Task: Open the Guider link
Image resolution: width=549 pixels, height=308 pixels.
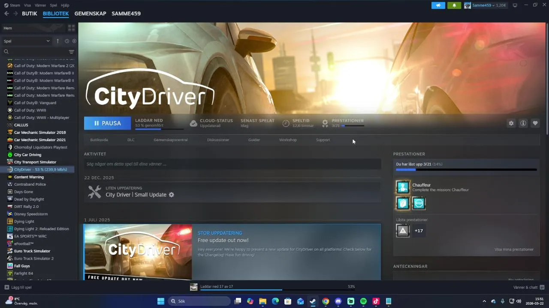Action: point(254,140)
